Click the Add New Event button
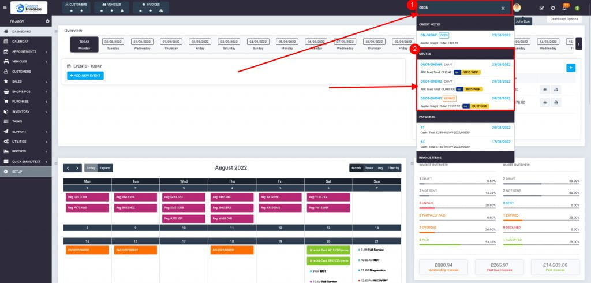Screen dimensions: 591x283 85,76
